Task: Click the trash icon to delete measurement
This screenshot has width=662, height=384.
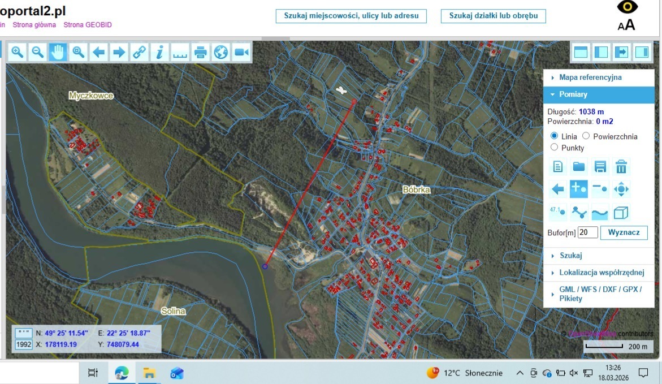Action: [621, 166]
